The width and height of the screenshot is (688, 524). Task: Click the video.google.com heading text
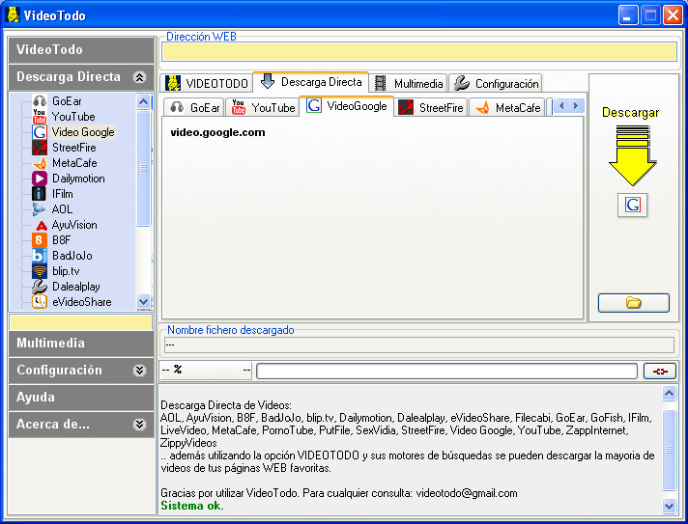(217, 132)
